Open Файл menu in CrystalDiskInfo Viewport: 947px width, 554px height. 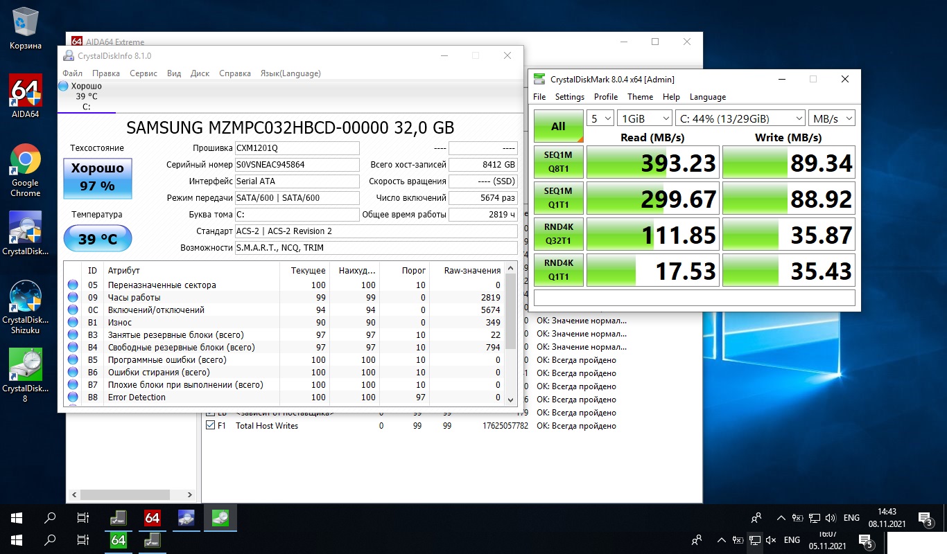(x=72, y=73)
